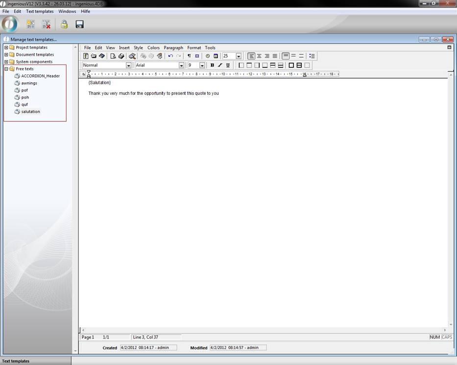Select the awnings free text
The height and width of the screenshot is (365, 457).
[29, 83]
